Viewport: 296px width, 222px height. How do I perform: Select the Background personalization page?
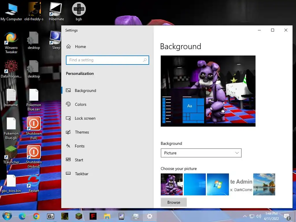tap(108, 90)
